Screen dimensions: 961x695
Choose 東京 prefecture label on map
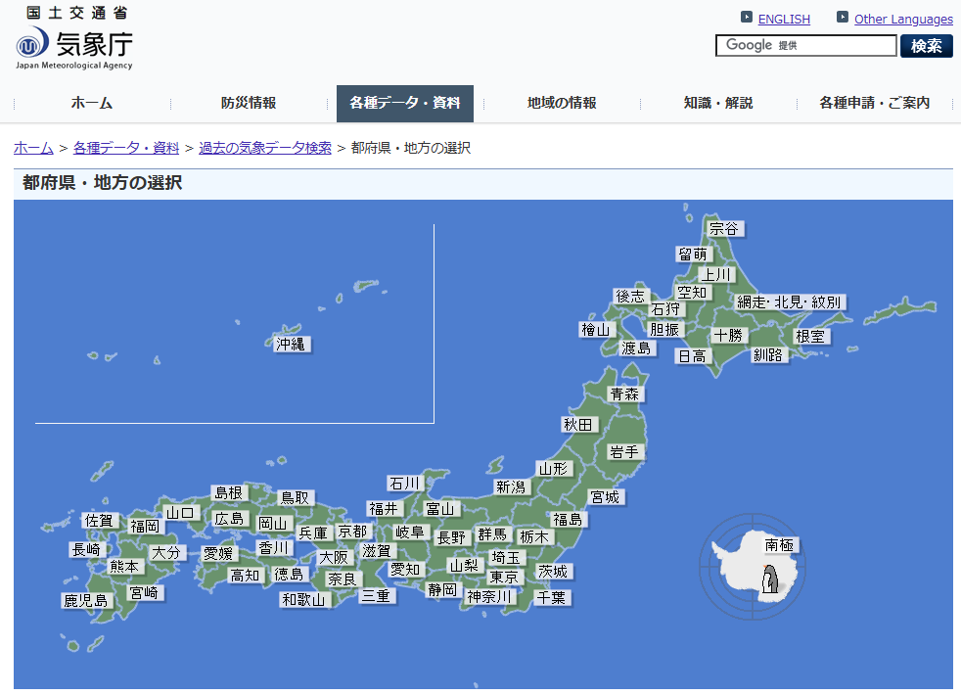(x=505, y=578)
